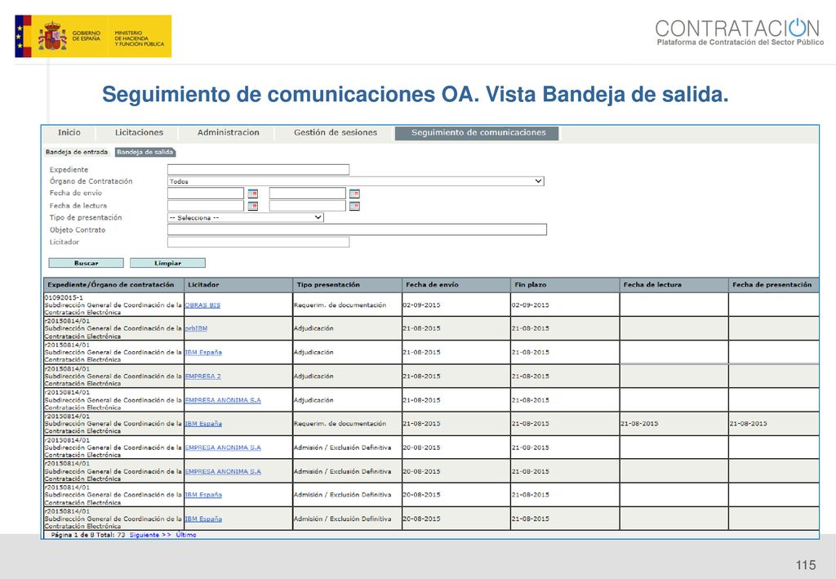Click the Expediente/Órgano de contratación column header
This screenshot has height=579, width=836.
click(113, 285)
